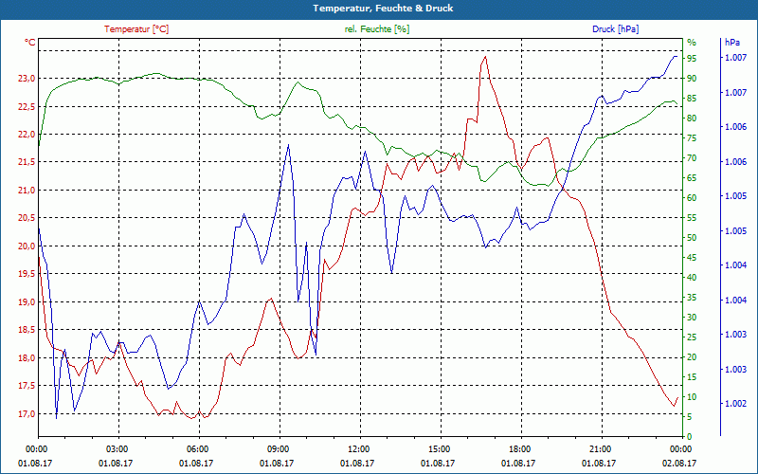Click the '18,5' temperature axis value
This screenshot has width=758, height=474.
tap(27, 330)
